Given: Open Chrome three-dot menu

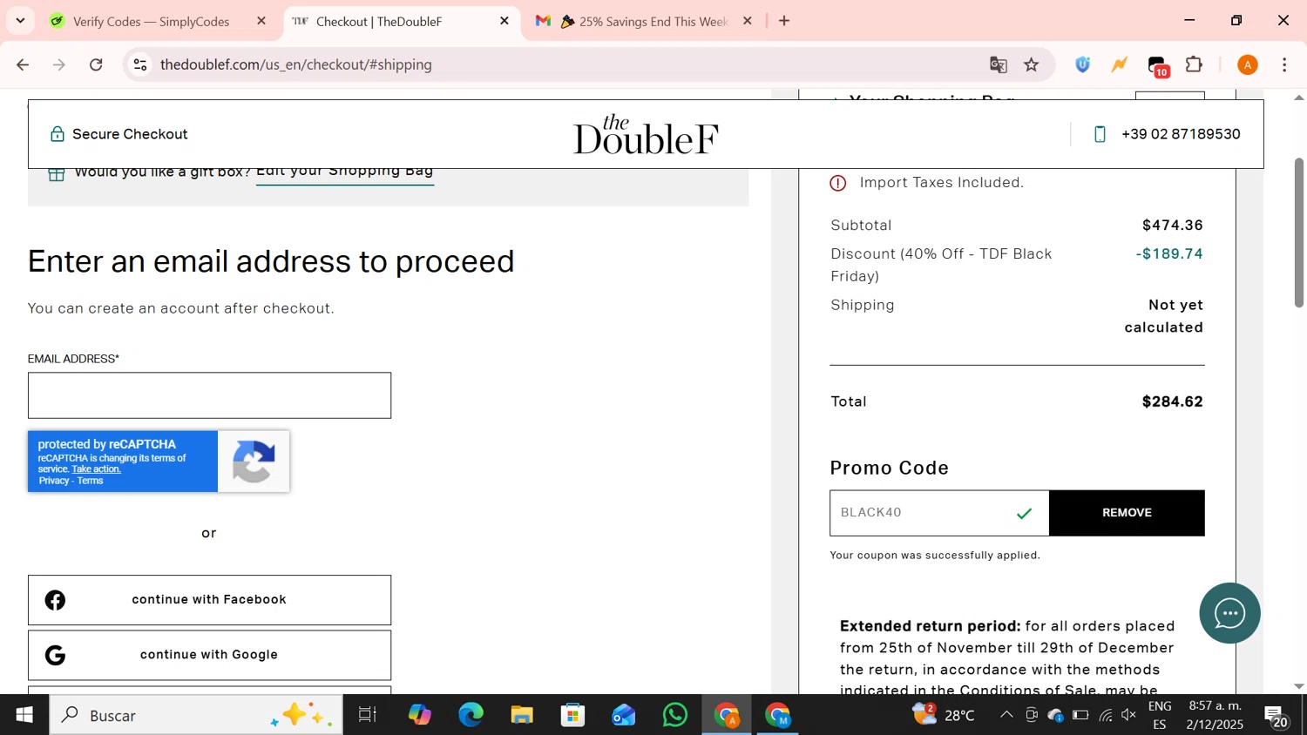Looking at the screenshot, I should coord(1284,64).
